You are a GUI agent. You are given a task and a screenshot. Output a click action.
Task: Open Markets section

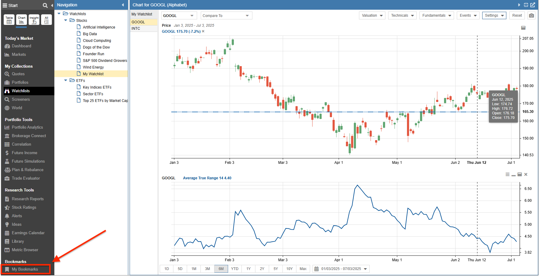coord(15,55)
